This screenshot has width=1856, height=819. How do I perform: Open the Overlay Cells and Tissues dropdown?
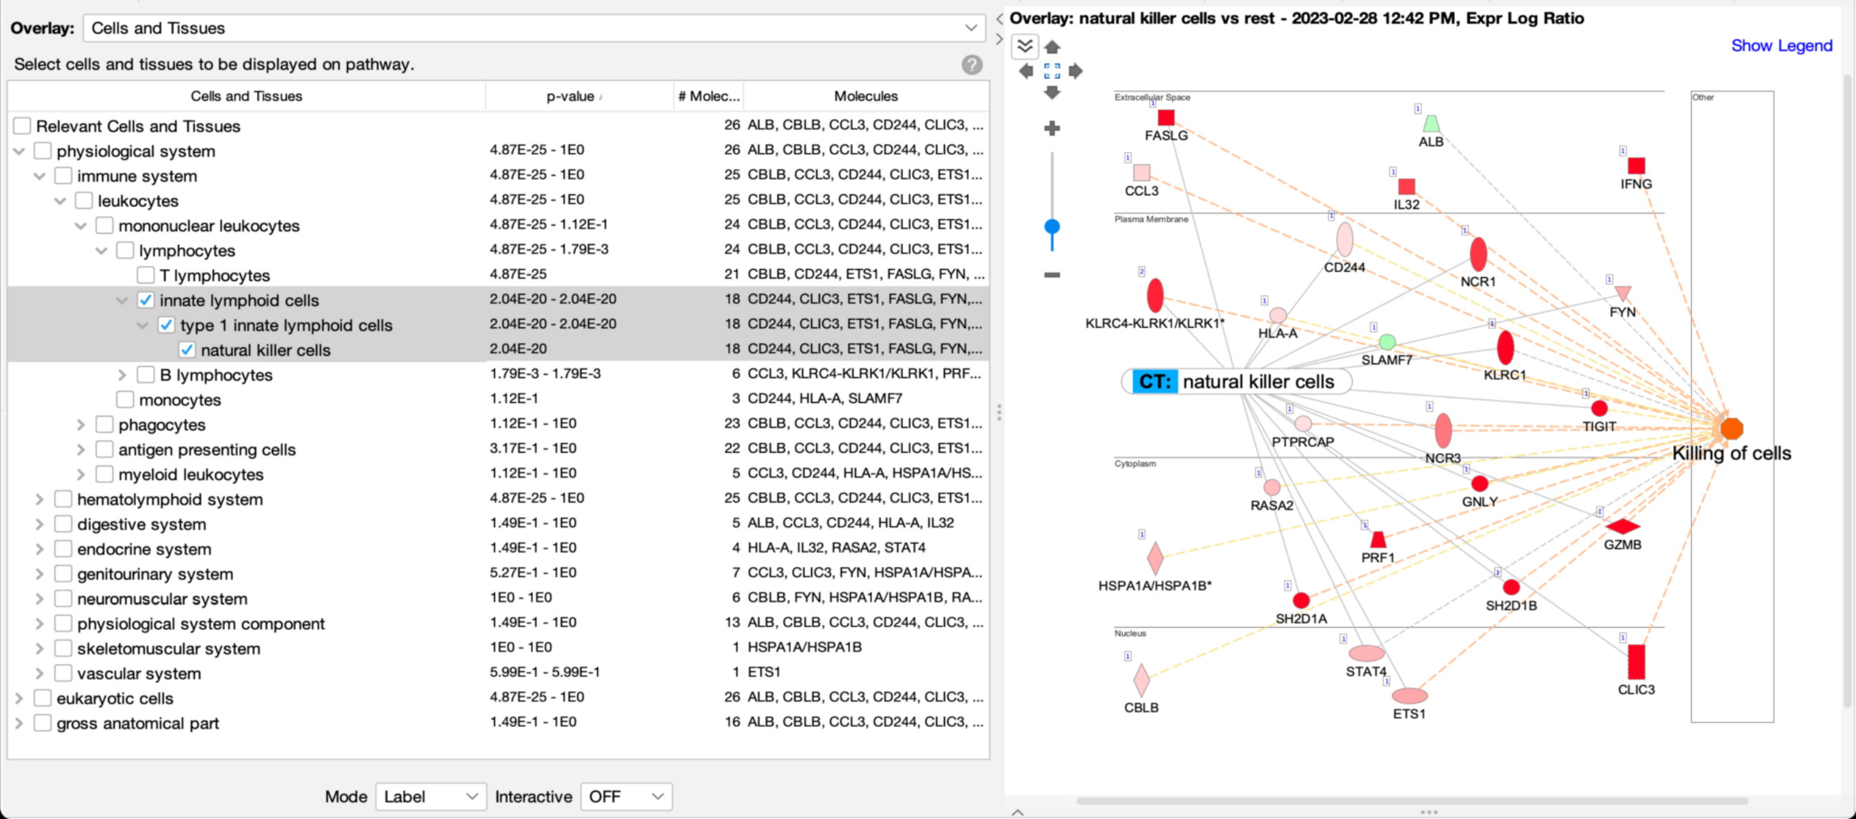tap(534, 28)
